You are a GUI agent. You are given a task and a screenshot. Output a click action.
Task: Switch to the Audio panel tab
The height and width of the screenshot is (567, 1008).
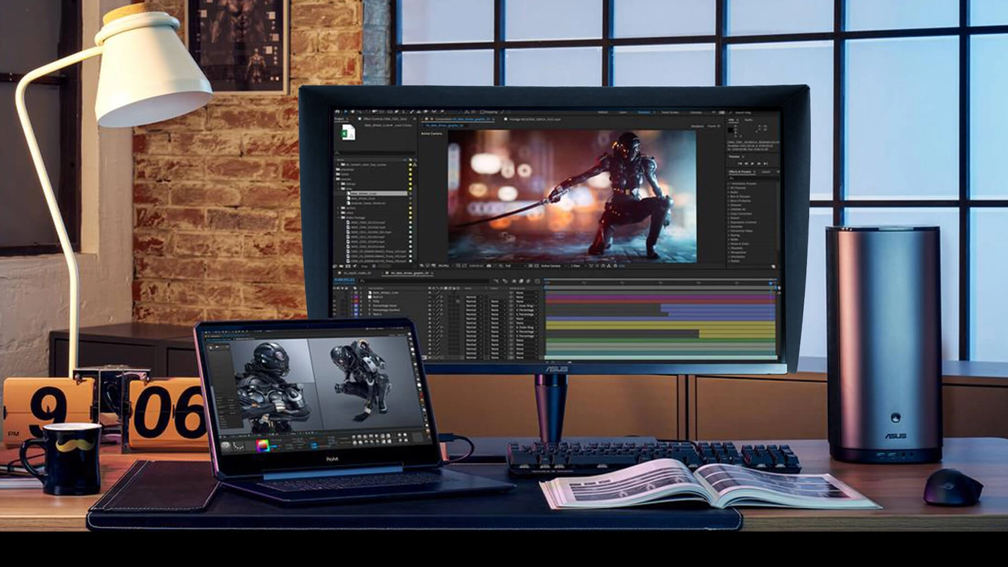pos(749,120)
